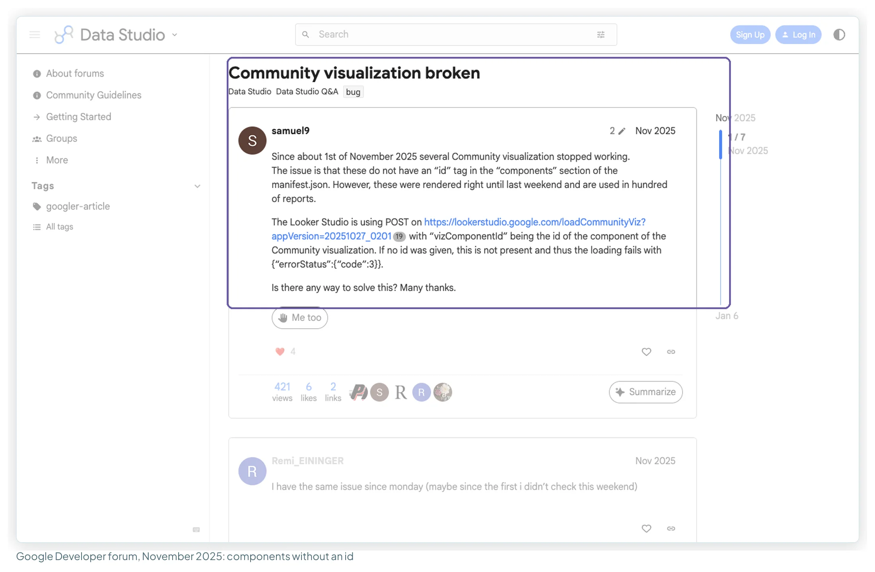Expand the Data Studio community dropdown
The width and height of the screenshot is (875, 572).
click(x=175, y=35)
